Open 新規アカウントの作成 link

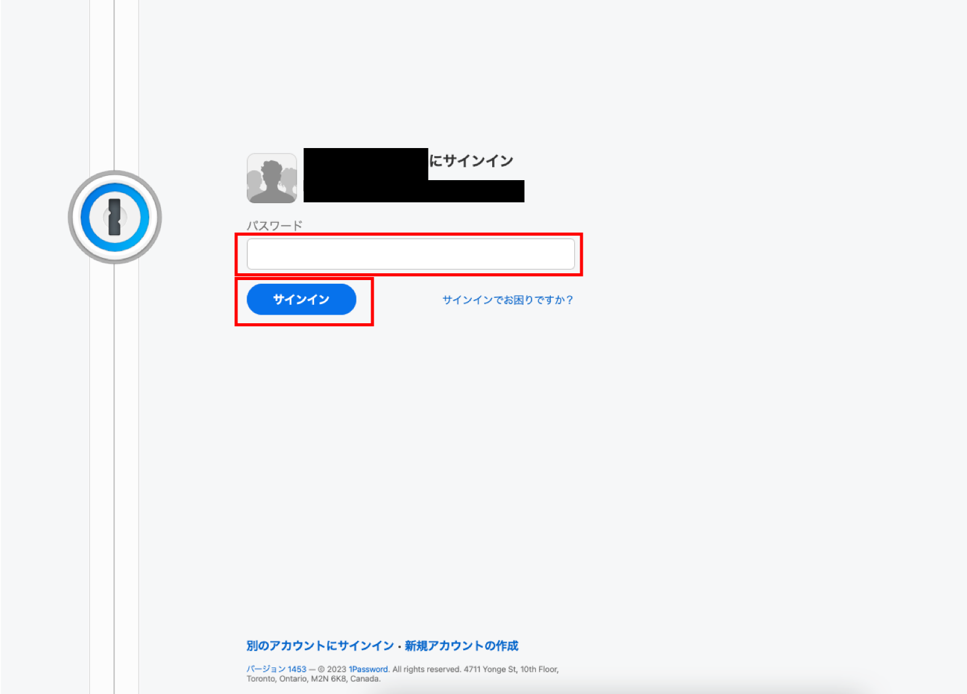tap(461, 646)
